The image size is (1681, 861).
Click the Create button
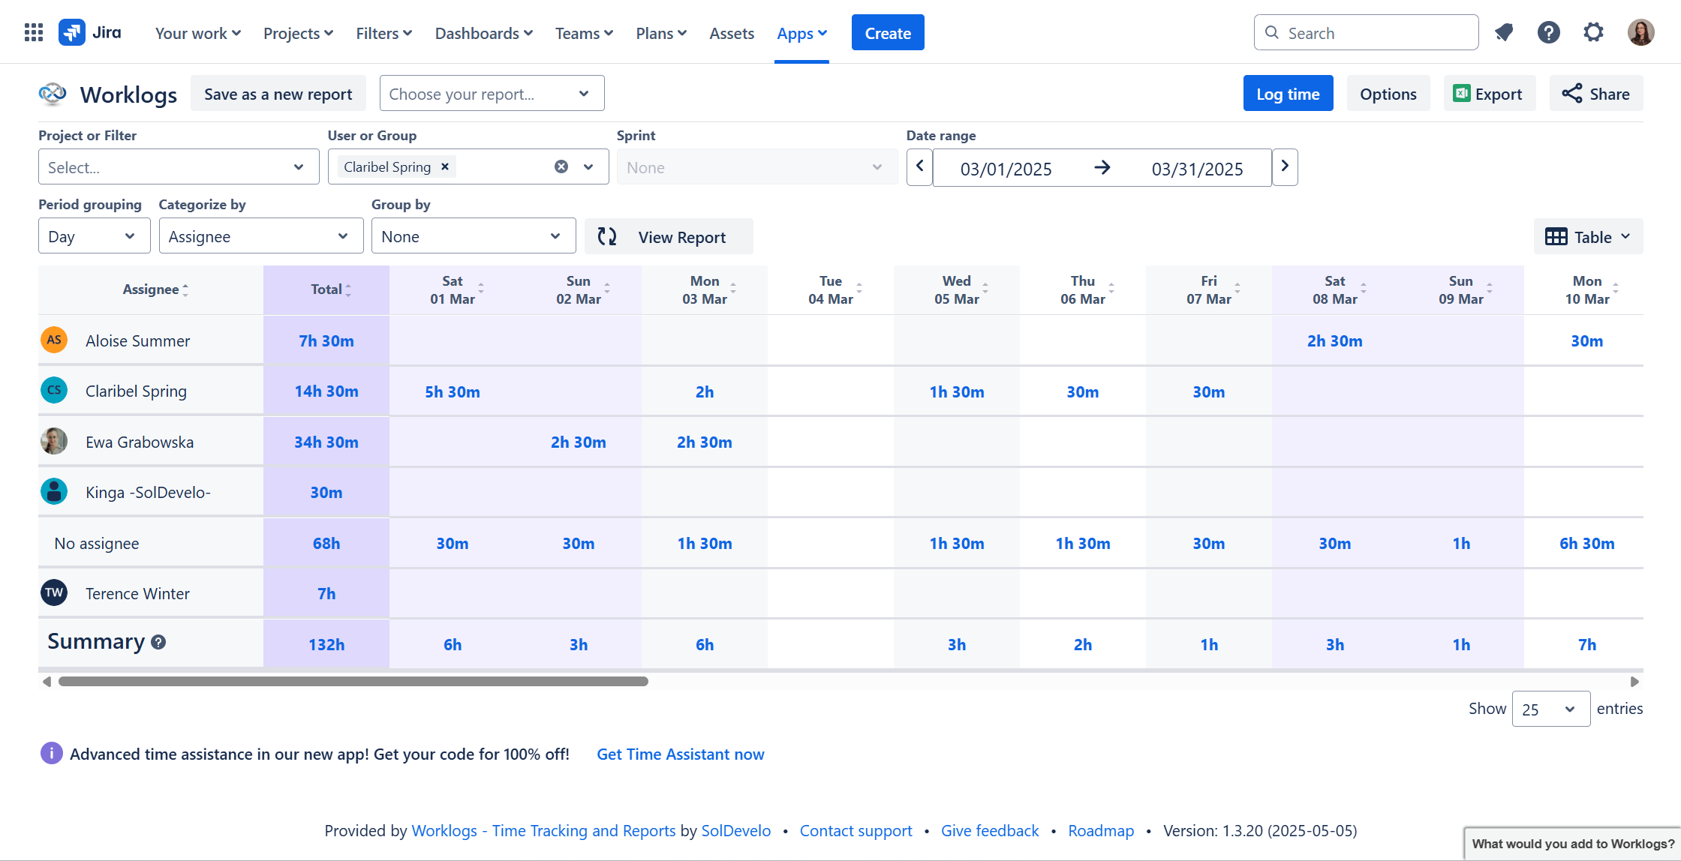(x=888, y=32)
